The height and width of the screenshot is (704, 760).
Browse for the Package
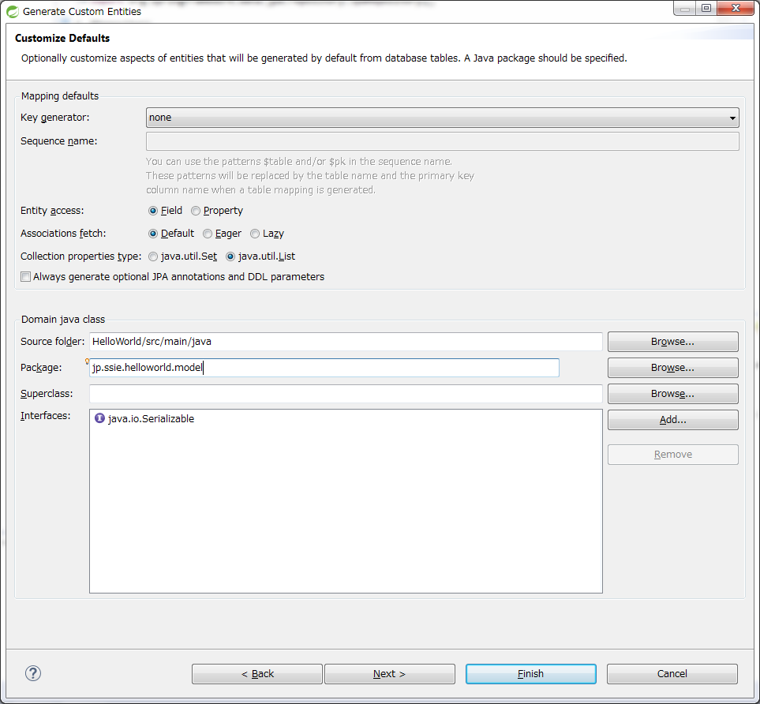(x=672, y=368)
